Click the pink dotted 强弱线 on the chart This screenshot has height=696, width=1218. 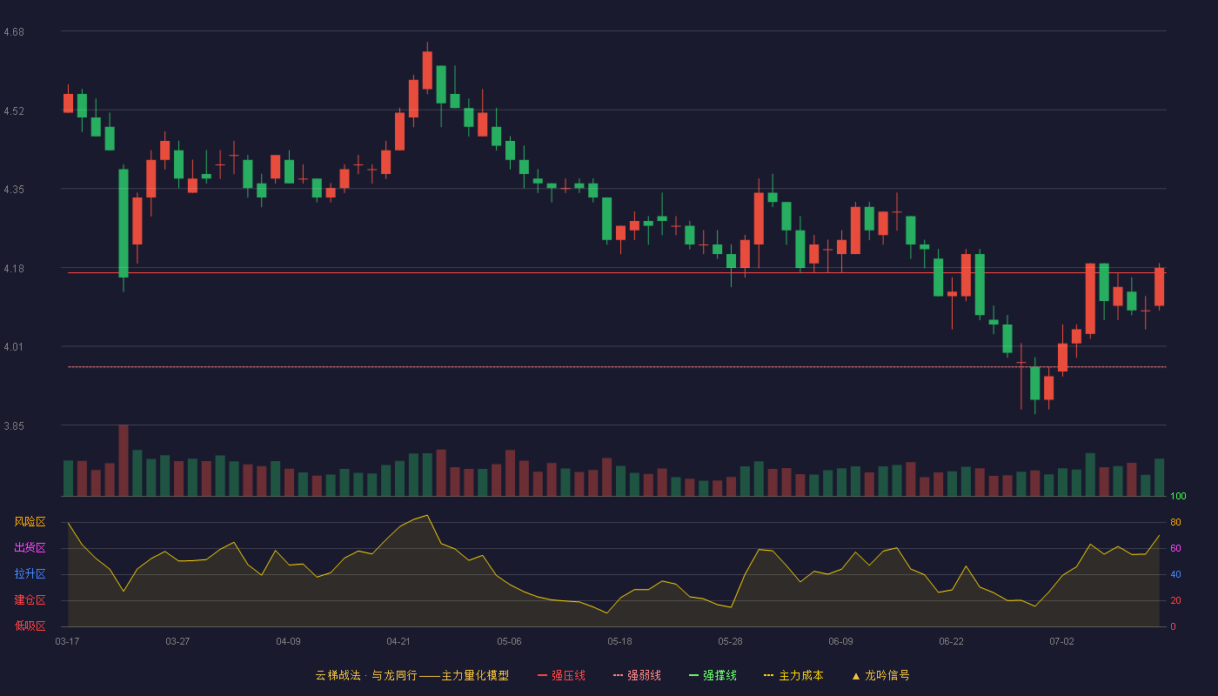pyautogui.click(x=618, y=367)
